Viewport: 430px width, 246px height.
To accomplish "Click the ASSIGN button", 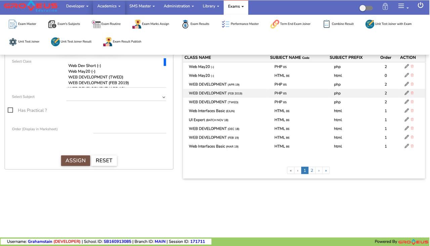I will [x=75, y=161].
